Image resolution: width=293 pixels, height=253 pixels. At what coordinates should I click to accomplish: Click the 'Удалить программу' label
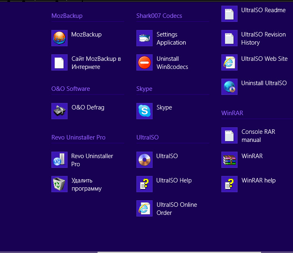point(87,184)
